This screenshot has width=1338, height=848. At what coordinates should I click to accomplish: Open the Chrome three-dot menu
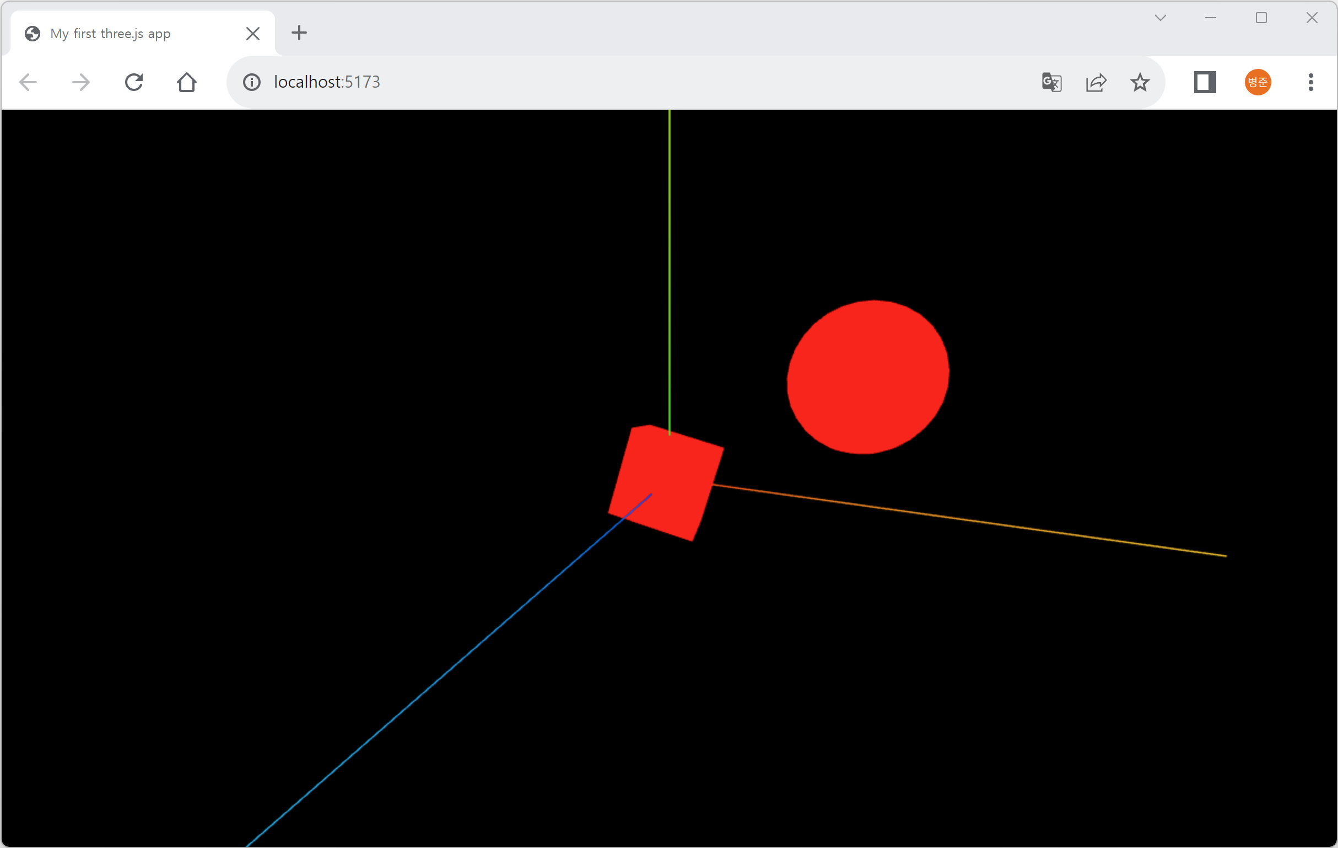(x=1311, y=82)
